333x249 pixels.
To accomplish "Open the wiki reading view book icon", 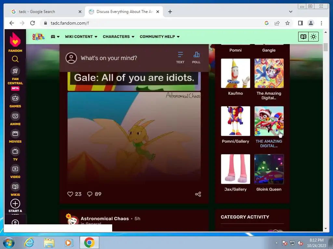I will (303, 37).
